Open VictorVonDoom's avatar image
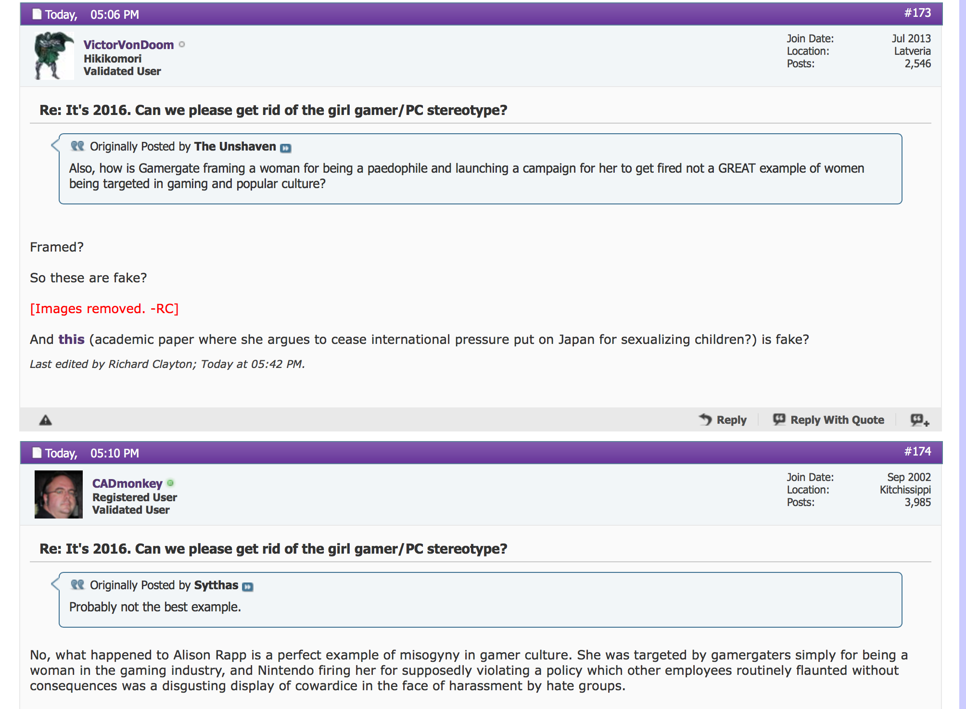Screen dimensions: 966x709 pos(54,56)
